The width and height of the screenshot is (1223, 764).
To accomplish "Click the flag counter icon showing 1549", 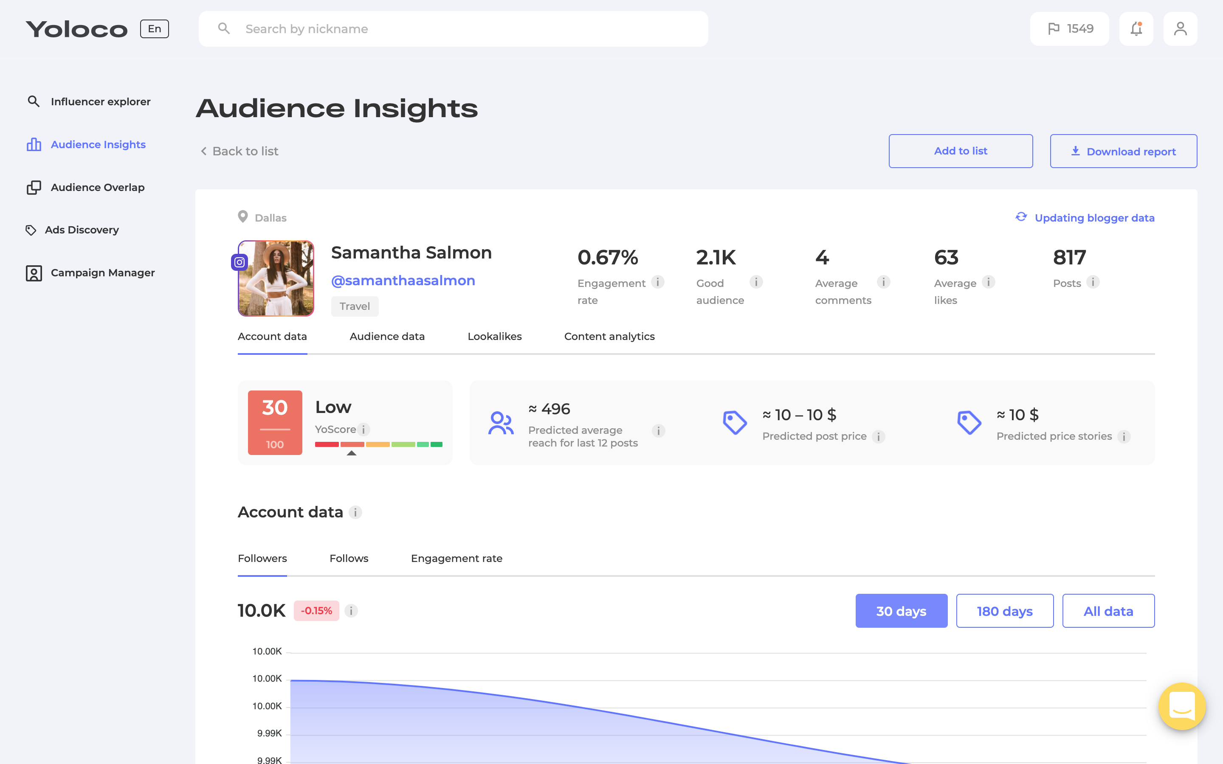I will 1069,29.
